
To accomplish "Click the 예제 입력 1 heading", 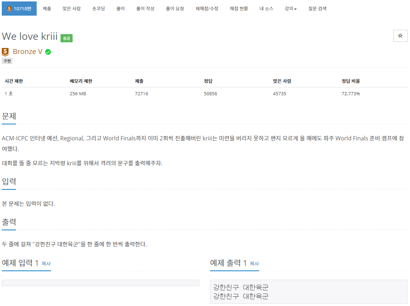I will (20, 263).
